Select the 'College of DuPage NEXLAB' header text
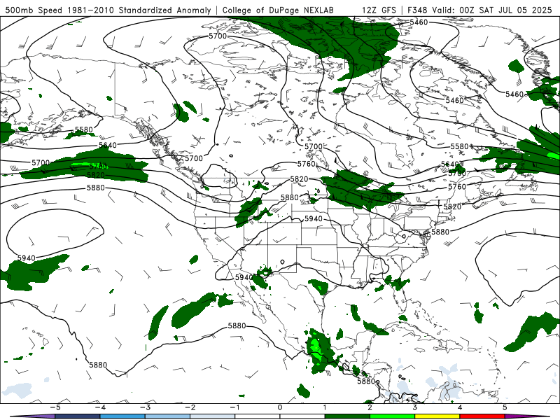The height and width of the screenshot is (420, 560). [278, 10]
